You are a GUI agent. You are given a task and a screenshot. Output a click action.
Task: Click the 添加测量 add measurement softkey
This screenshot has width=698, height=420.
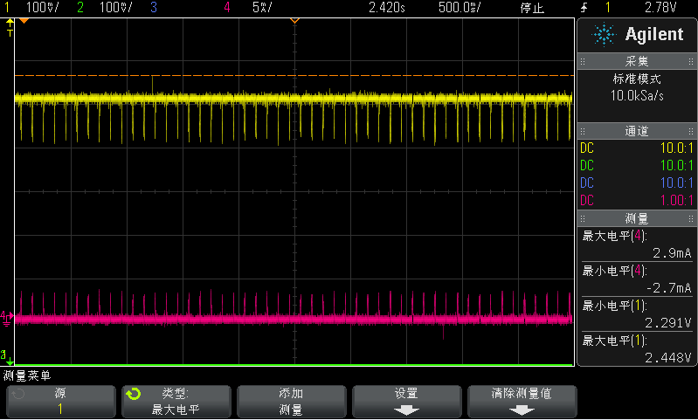click(x=292, y=402)
